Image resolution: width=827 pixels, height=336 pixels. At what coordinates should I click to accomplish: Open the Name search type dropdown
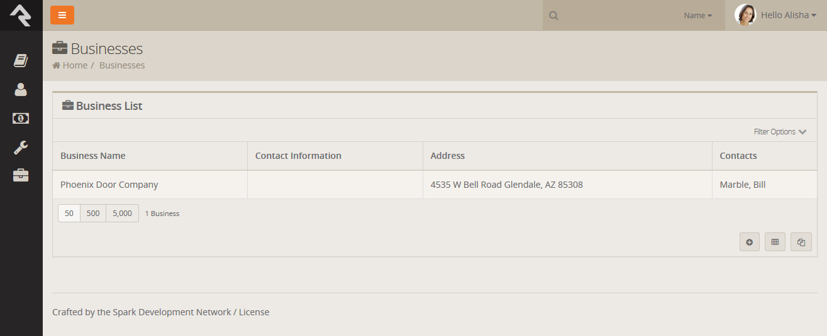pyautogui.click(x=697, y=16)
